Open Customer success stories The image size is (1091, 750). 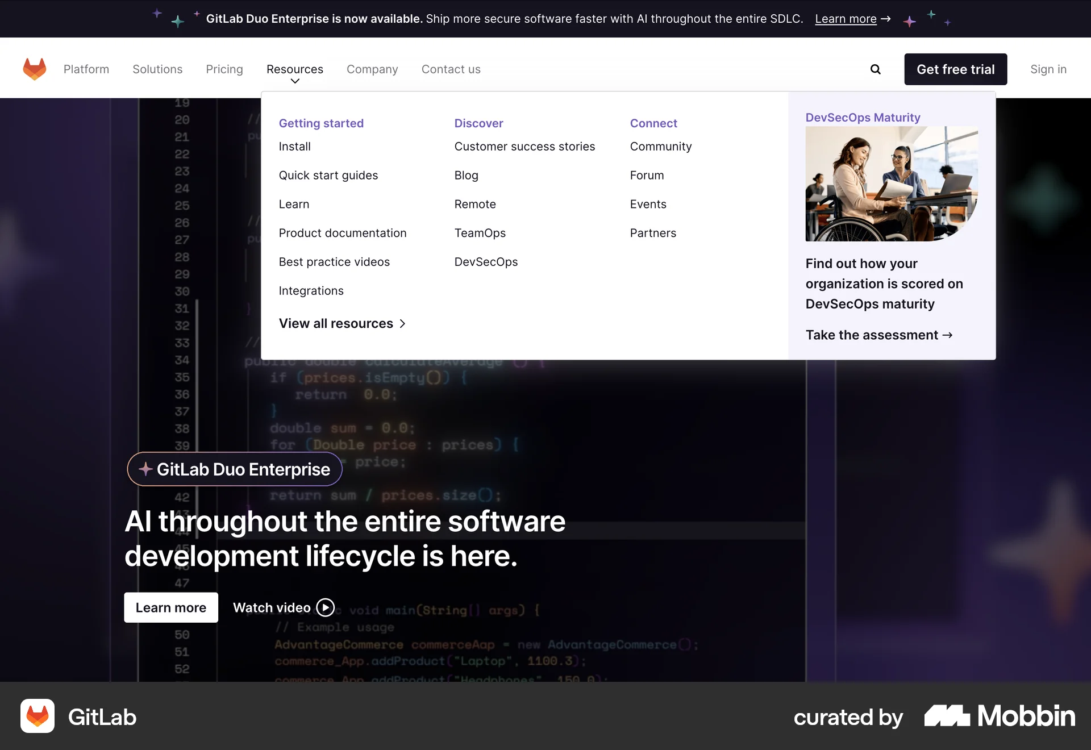524,146
